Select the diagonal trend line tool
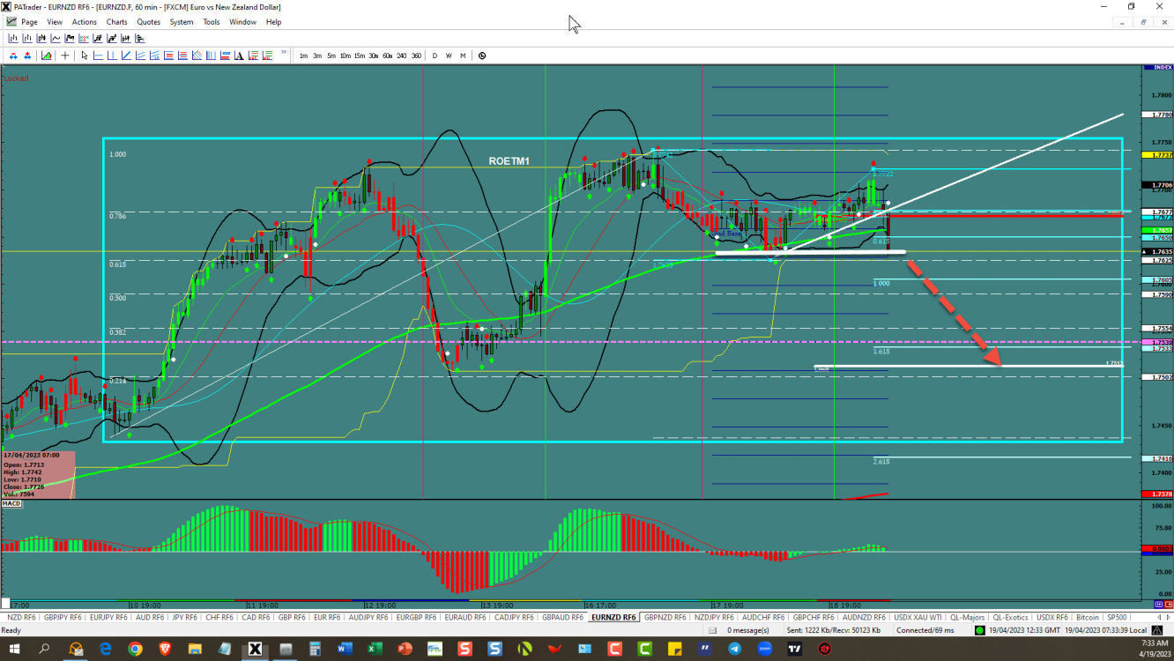Viewport: 1174px width, 661px height. coord(127,56)
